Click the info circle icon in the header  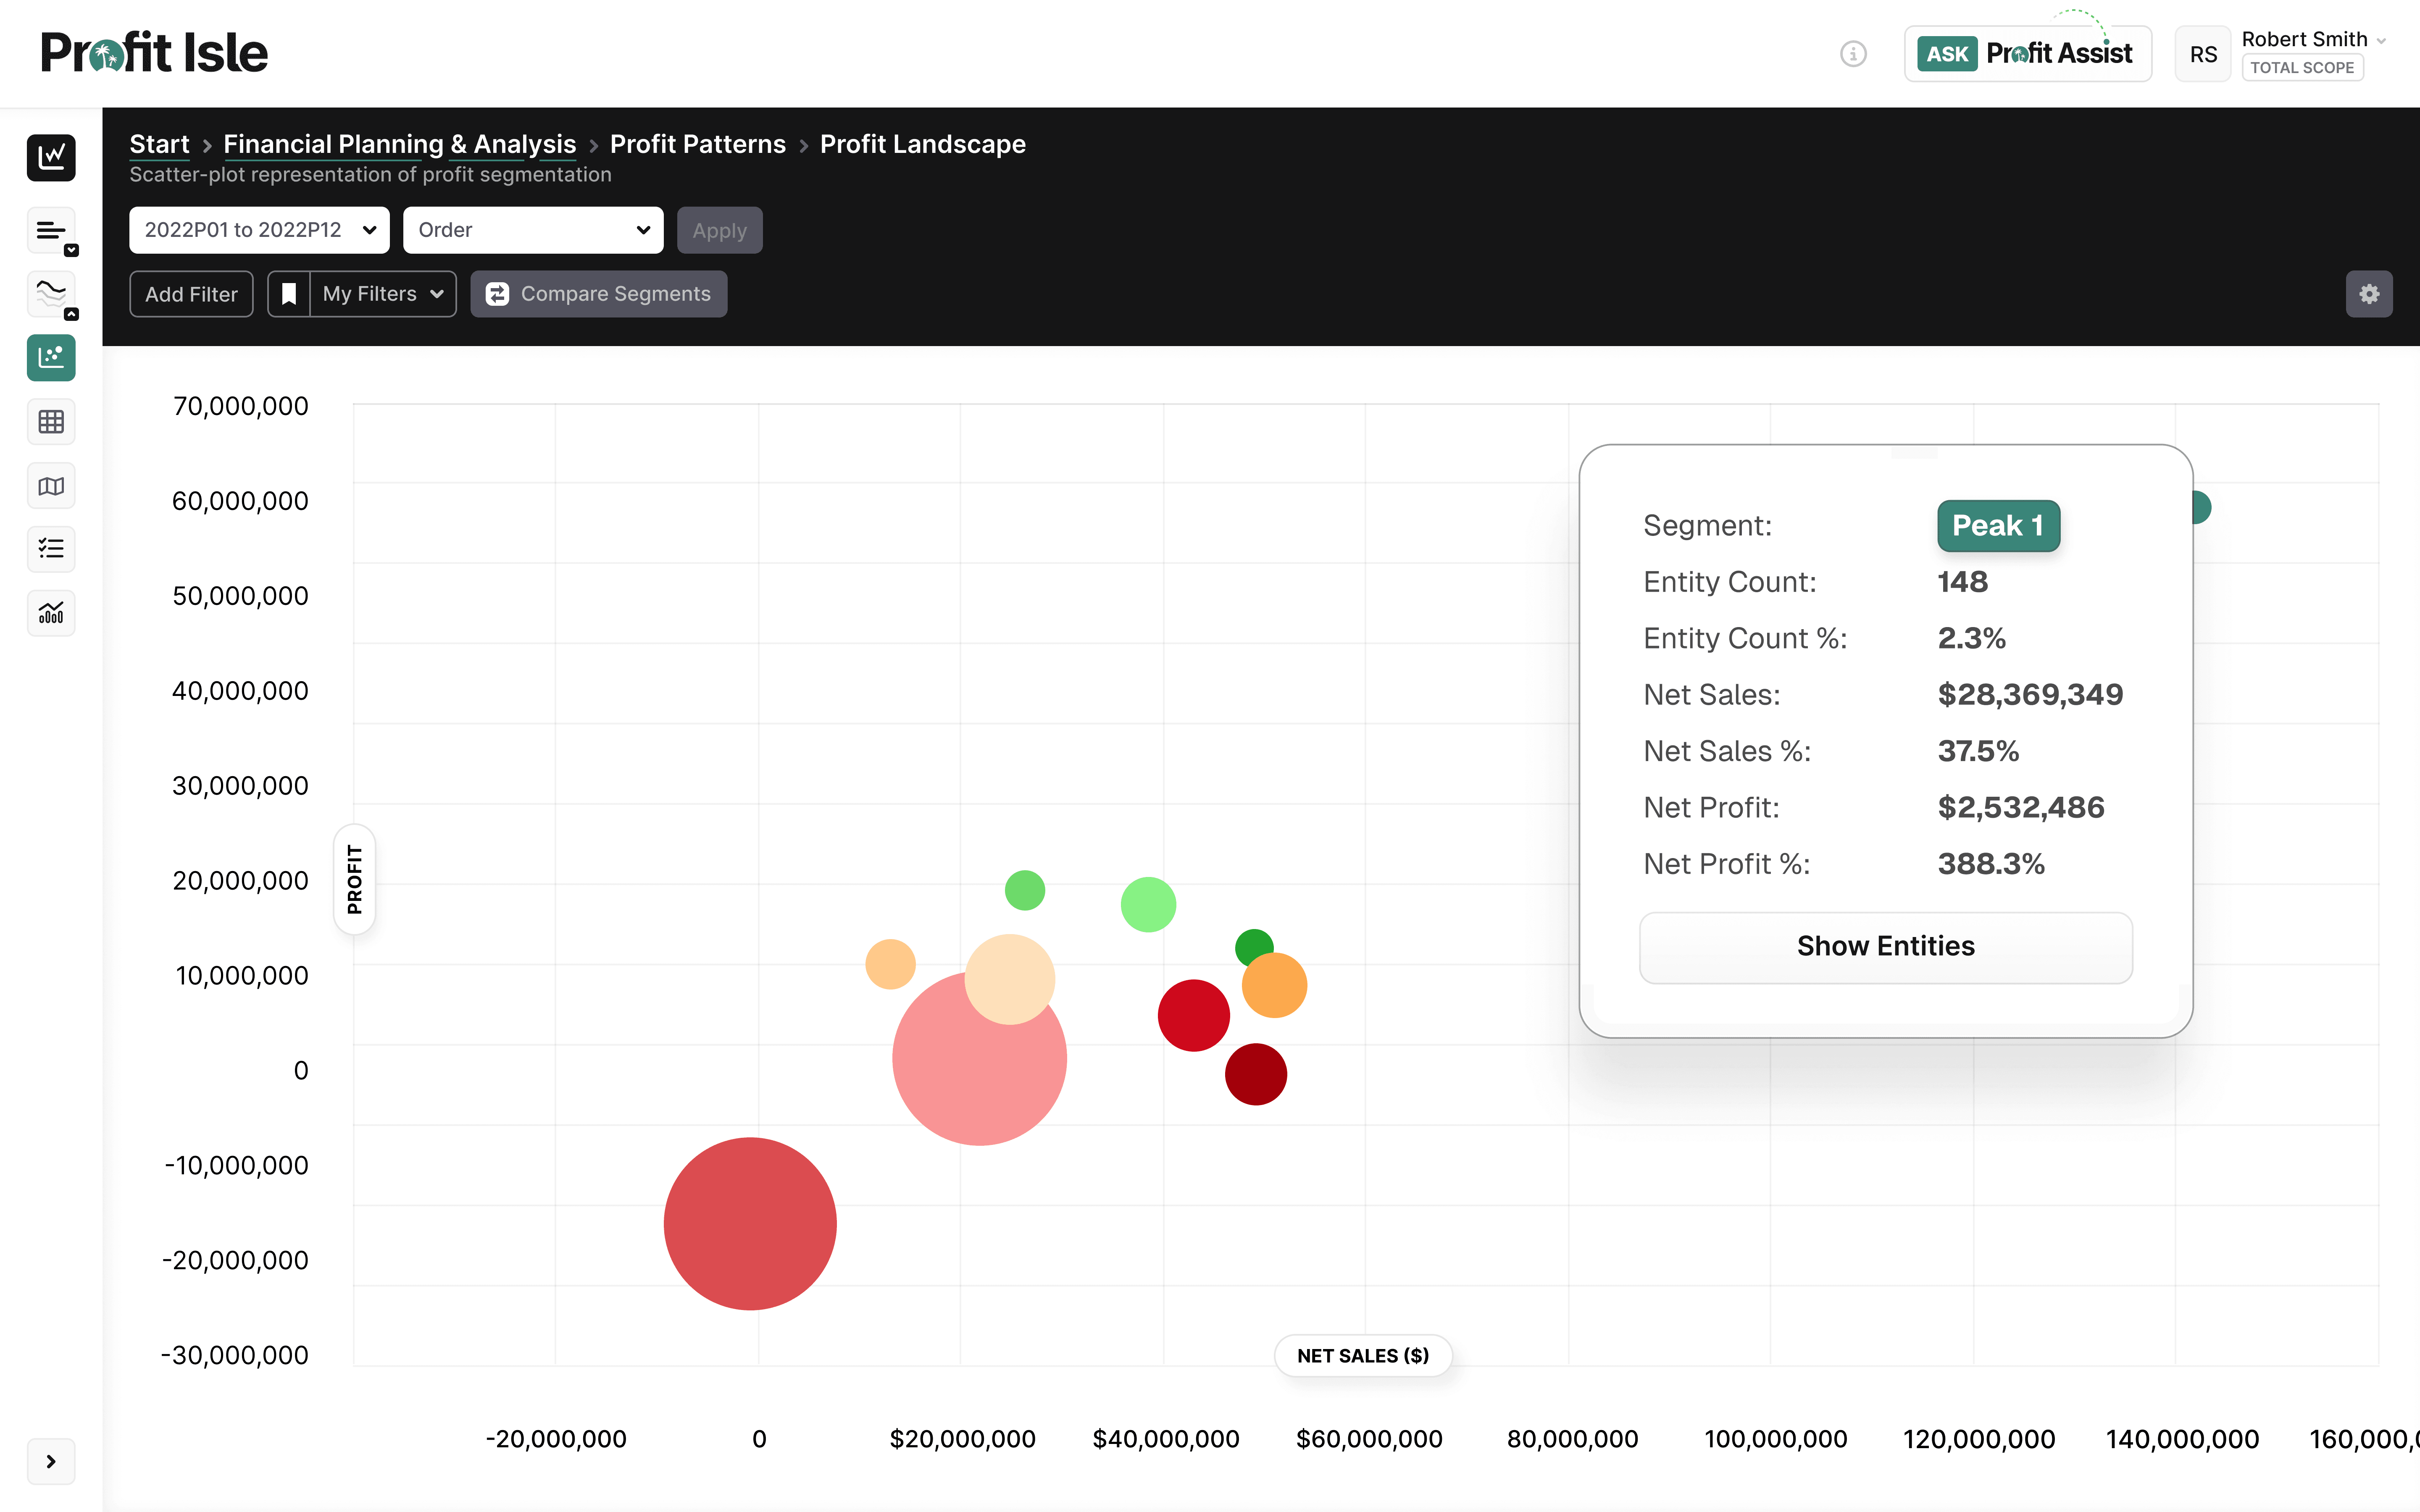coord(1853,54)
